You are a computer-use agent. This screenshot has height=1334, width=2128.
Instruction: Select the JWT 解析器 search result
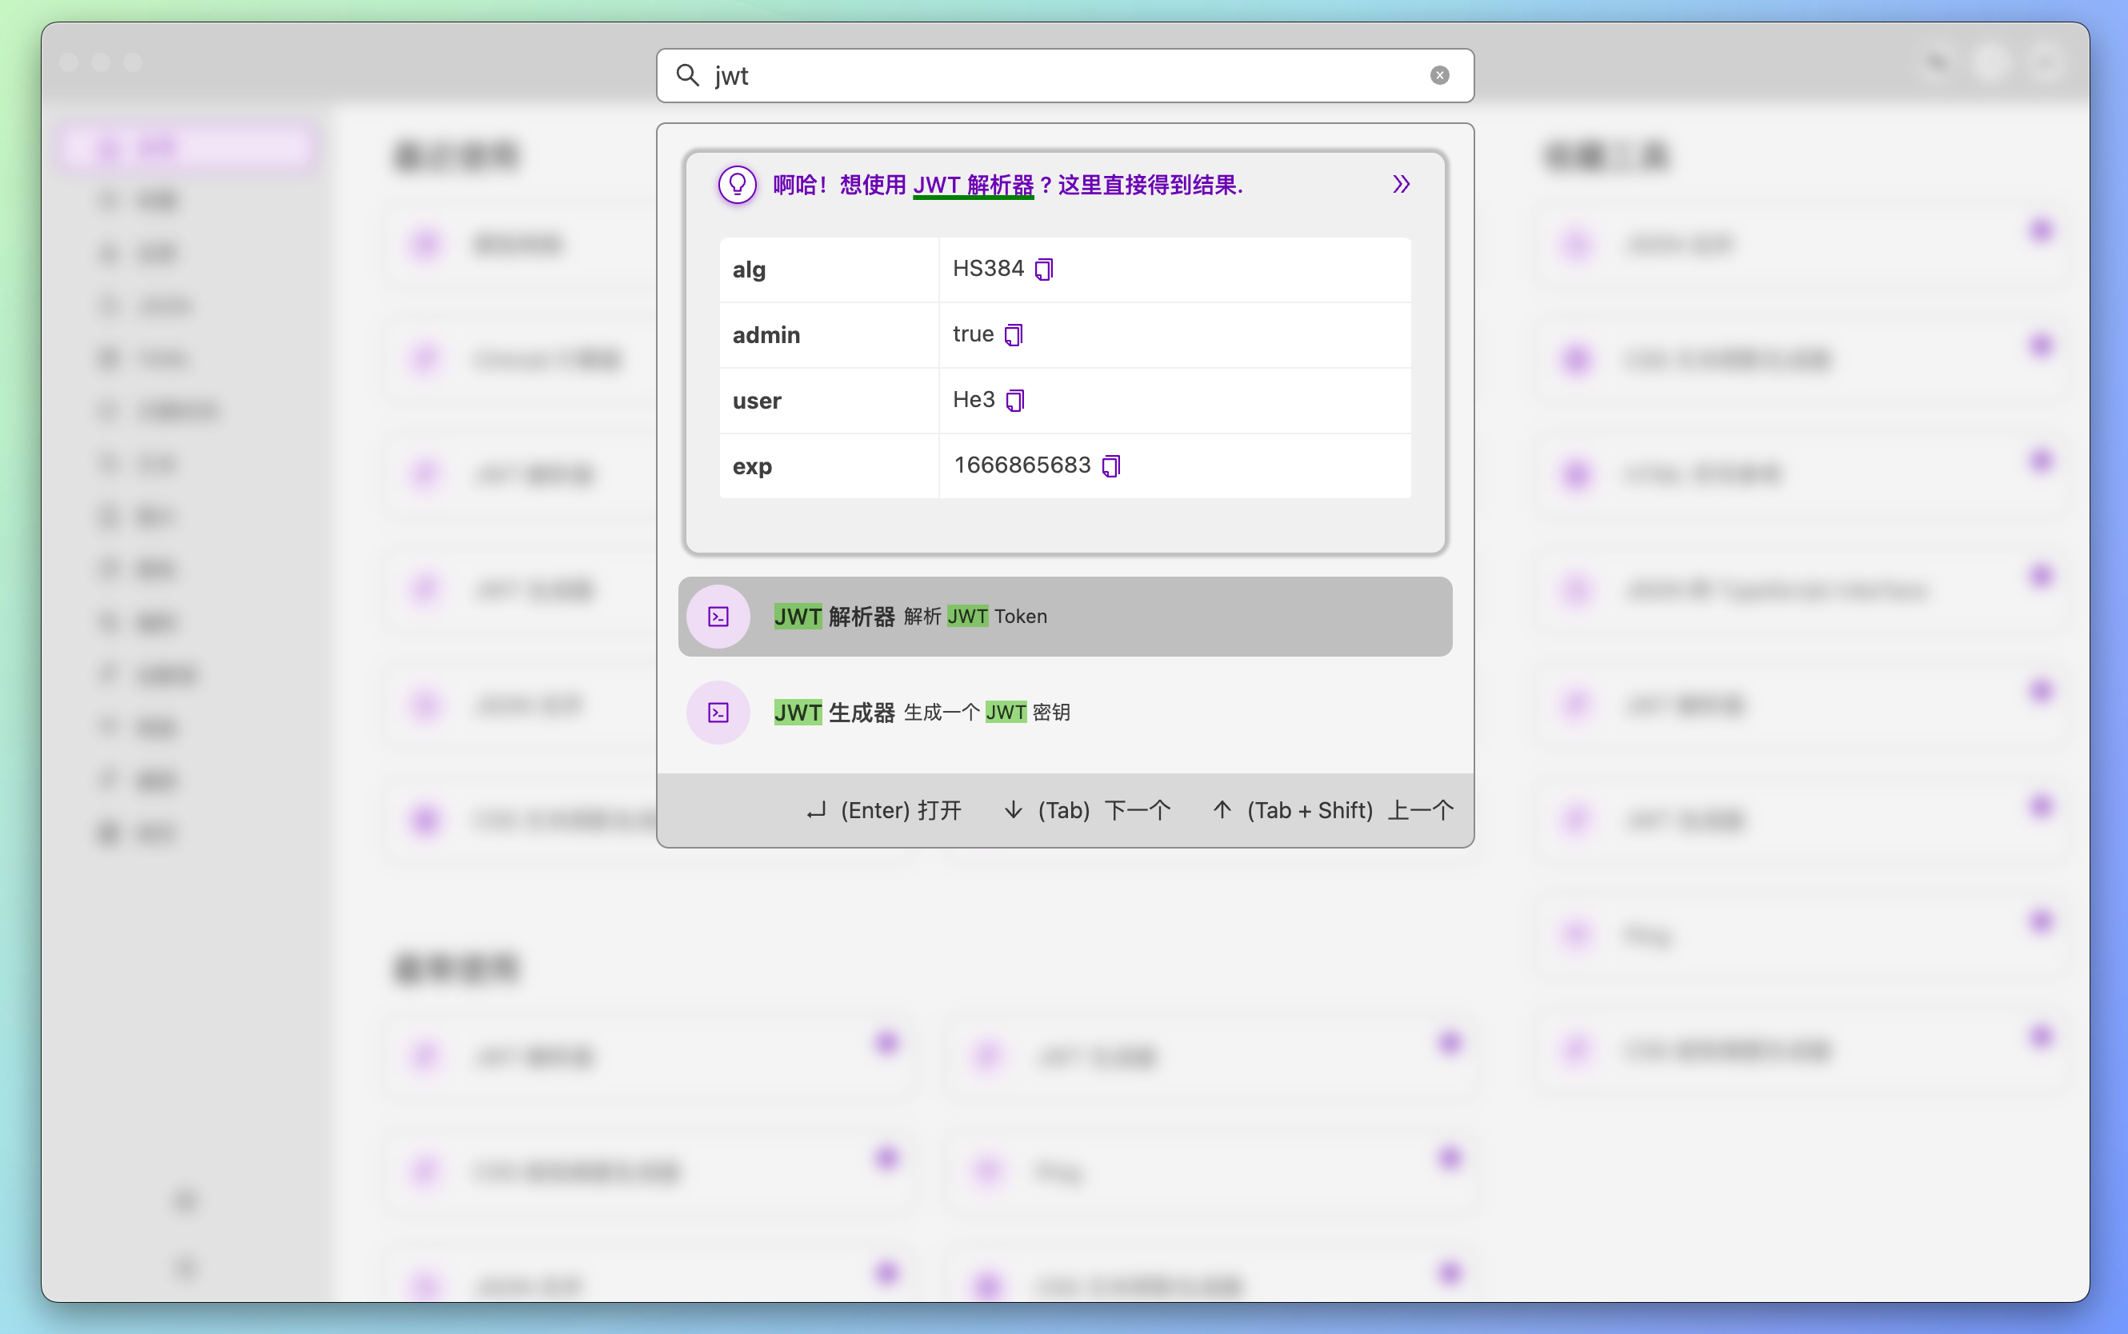point(1064,617)
